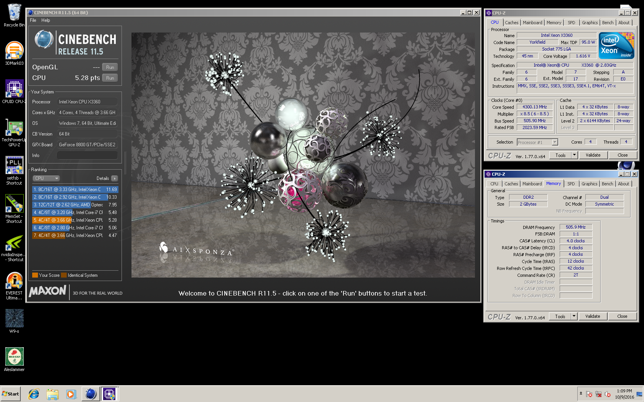Open About tab in upper CPU-Z
Image resolution: width=644 pixels, height=402 pixels.
624,23
